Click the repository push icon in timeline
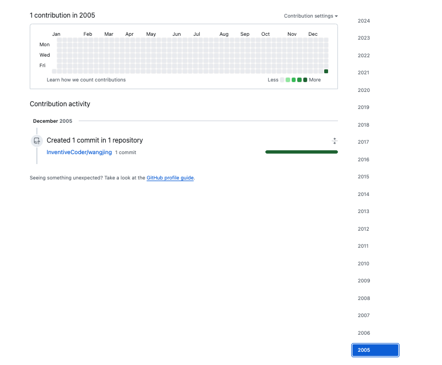The image size is (442, 365). point(37,141)
